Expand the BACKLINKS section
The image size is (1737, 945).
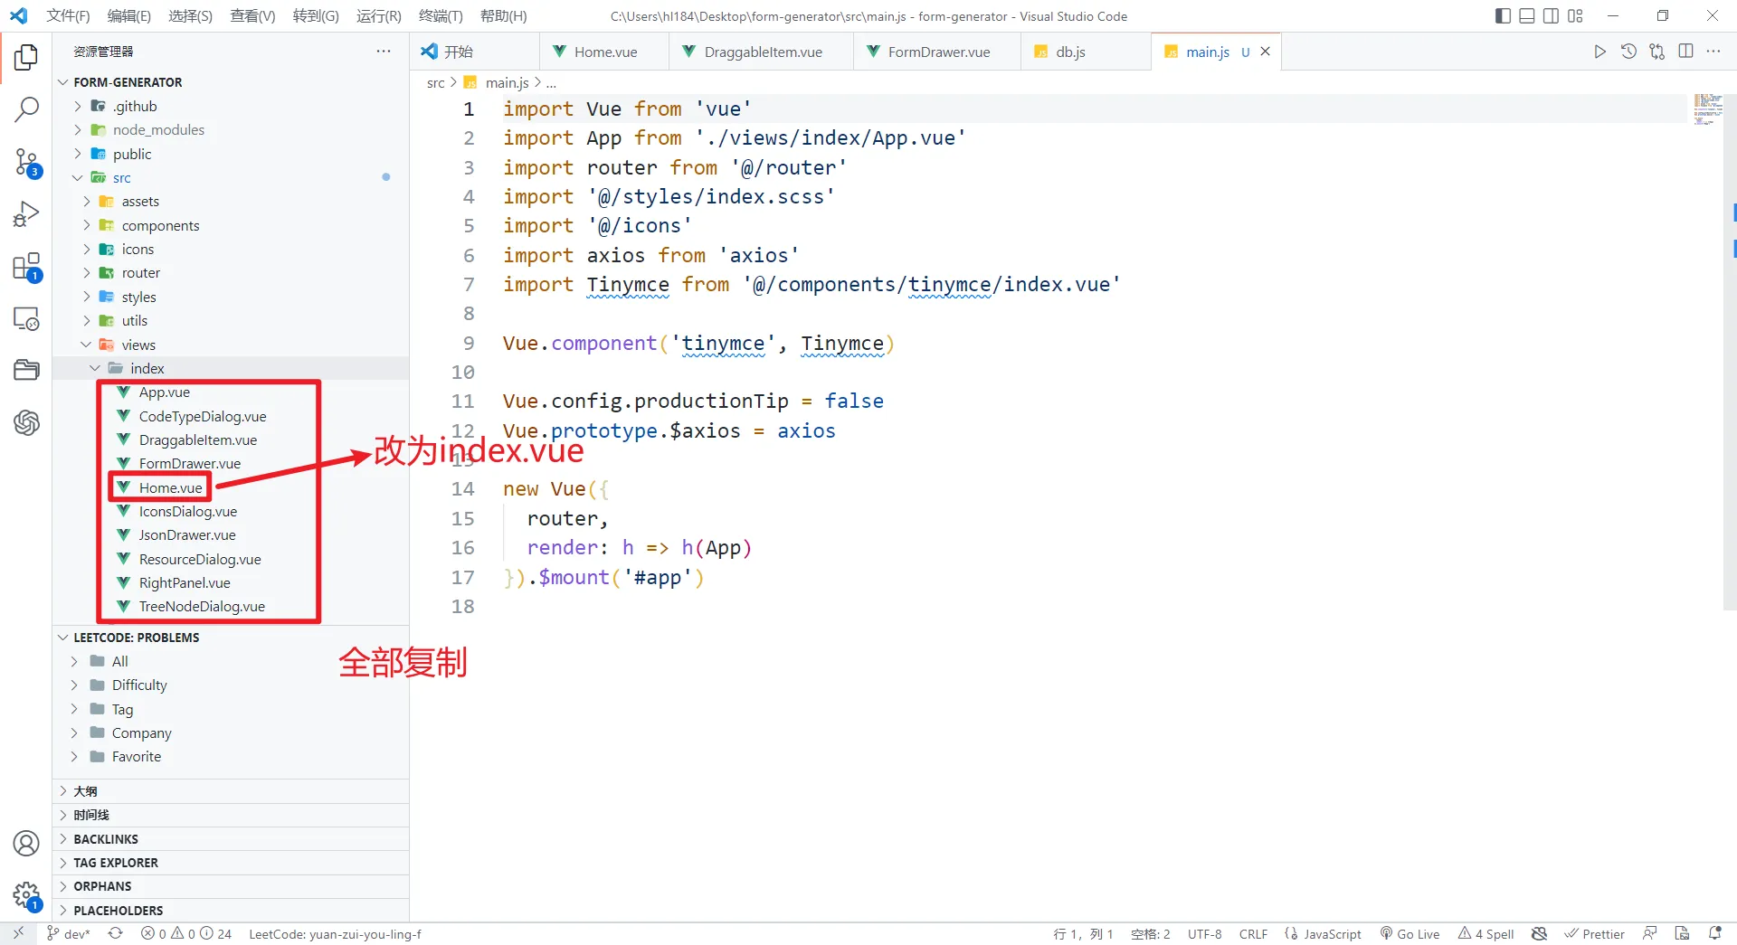[106, 839]
